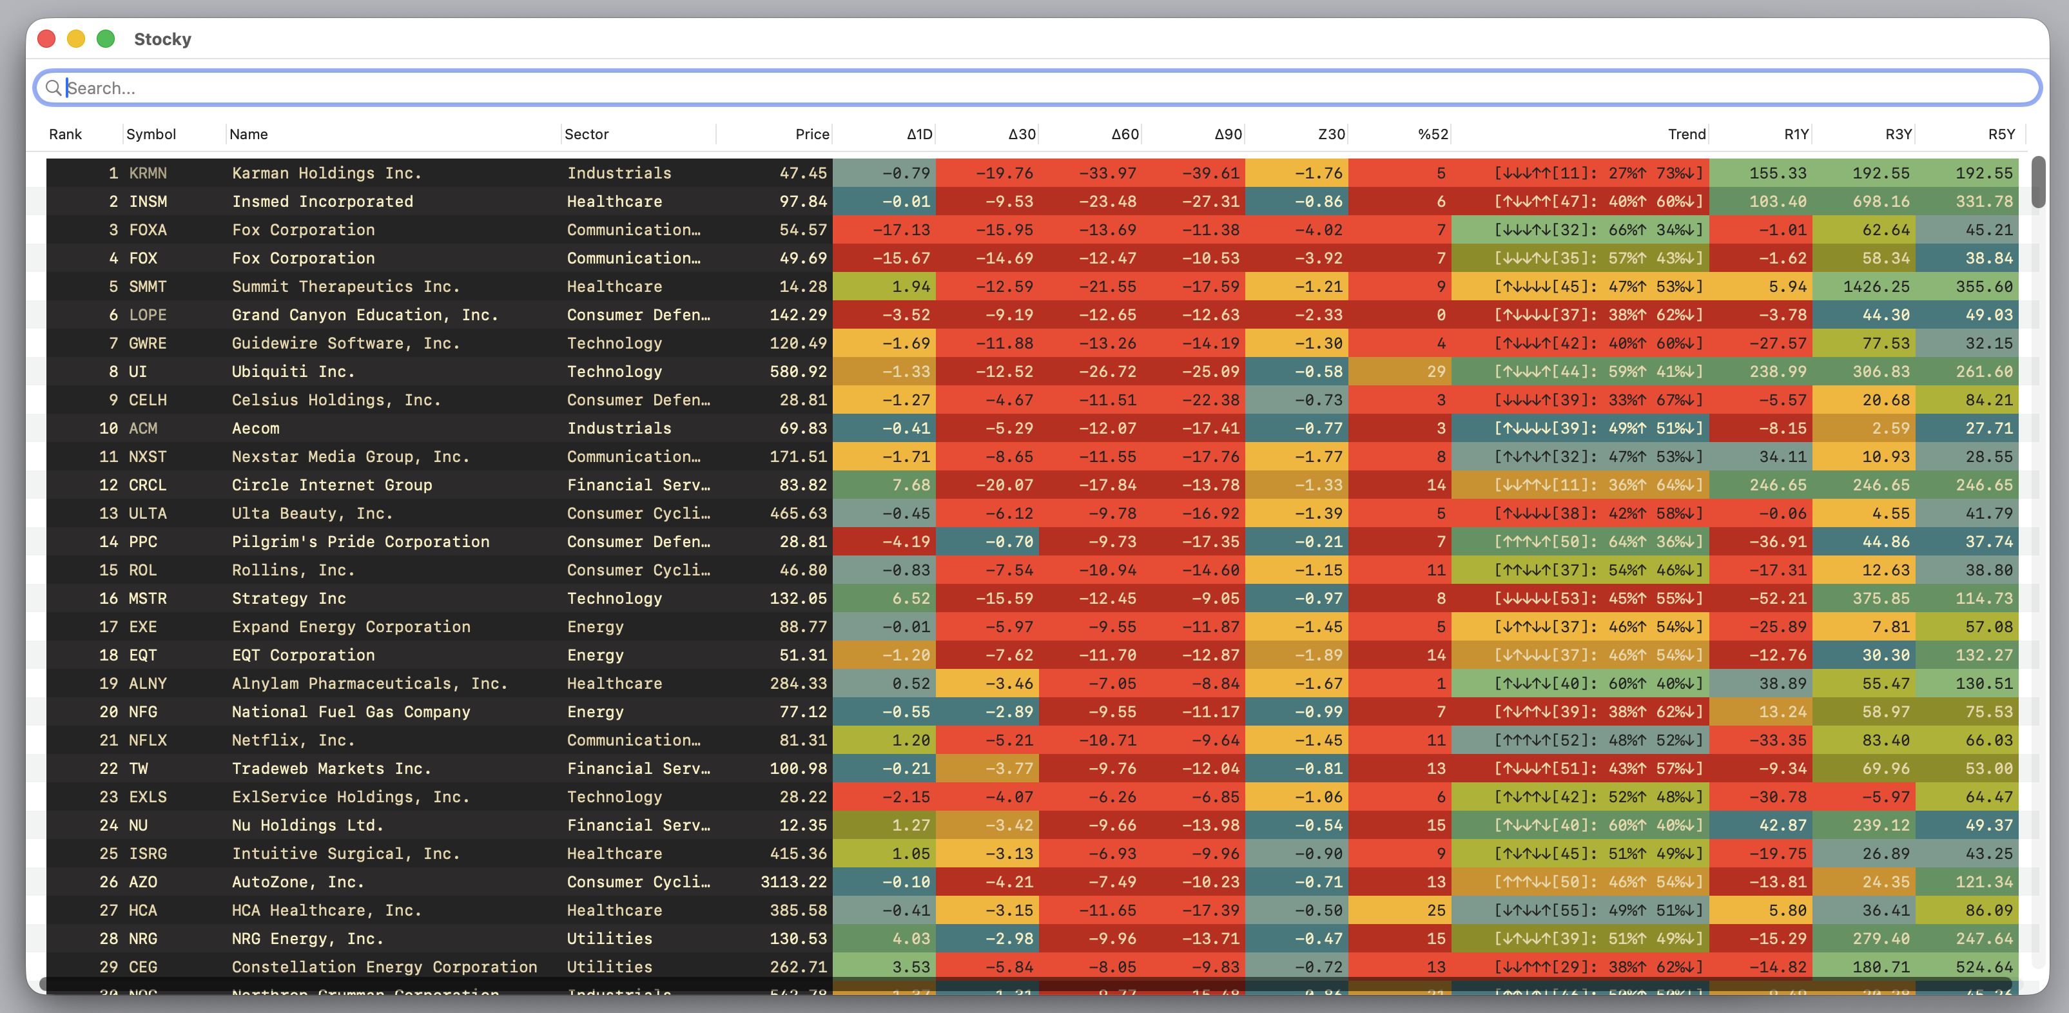Select the KRMN symbol cell
Screen dimensions: 2069x1013
pos(148,173)
